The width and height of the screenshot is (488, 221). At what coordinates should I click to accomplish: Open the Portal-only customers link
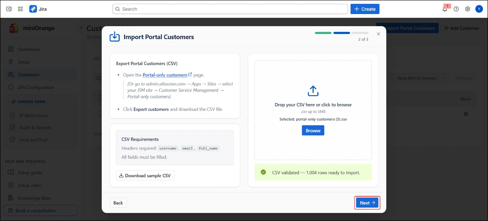[x=165, y=75]
